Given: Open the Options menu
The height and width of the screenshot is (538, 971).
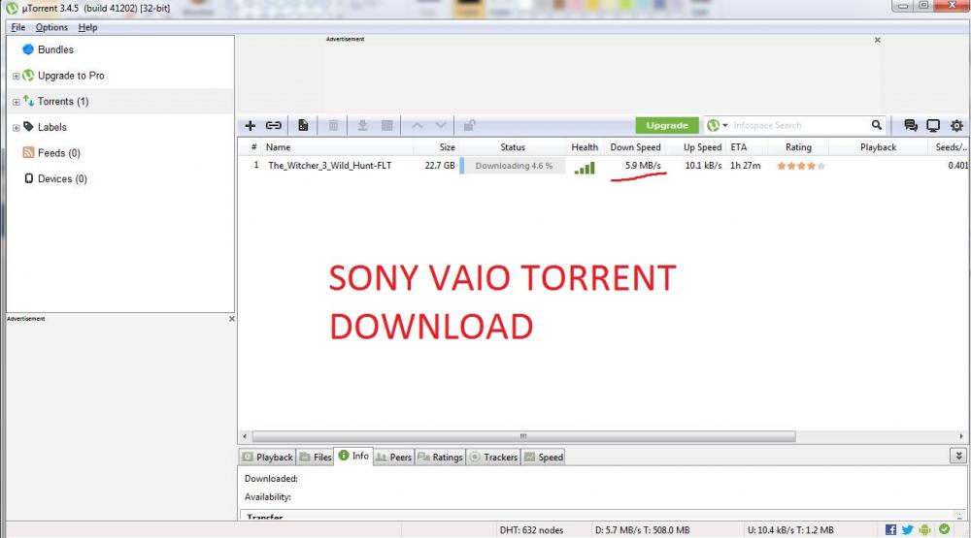Looking at the screenshot, I should (51, 27).
